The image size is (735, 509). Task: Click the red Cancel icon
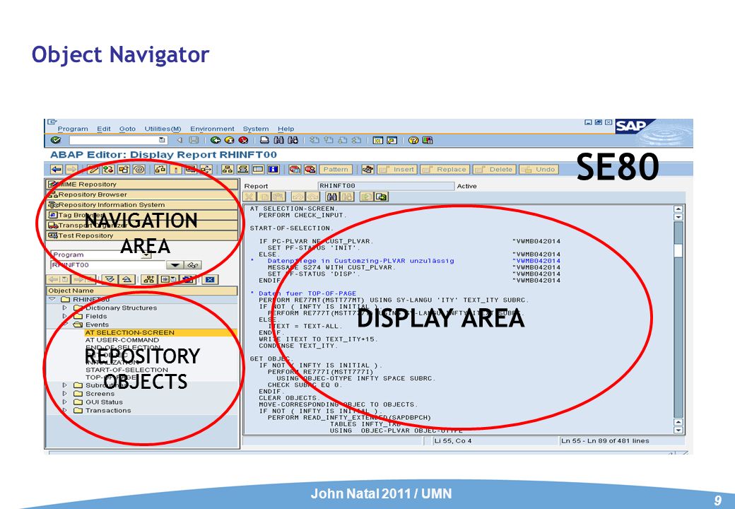pos(243,140)
